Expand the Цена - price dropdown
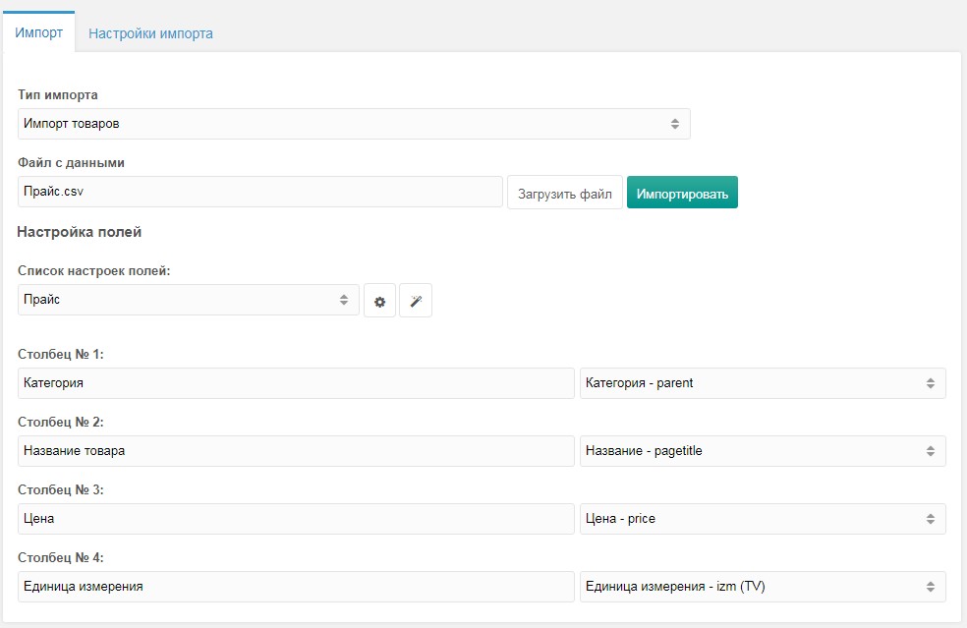Screen dimensions: 967x628 (x=763, y=519)
